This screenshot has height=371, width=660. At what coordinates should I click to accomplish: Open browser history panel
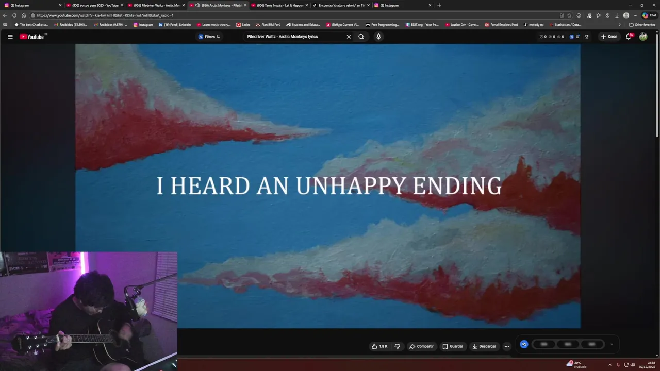[607, 15]
